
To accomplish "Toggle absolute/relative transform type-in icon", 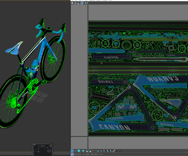I will (72, 154).
